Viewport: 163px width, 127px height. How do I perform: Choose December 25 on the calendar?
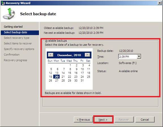(89, 77)
